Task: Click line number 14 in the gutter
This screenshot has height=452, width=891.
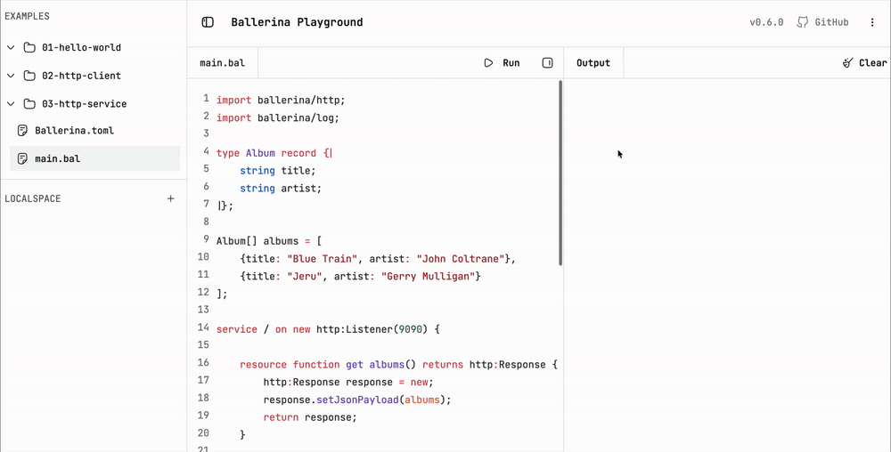Action: click(x=203, y=327)
